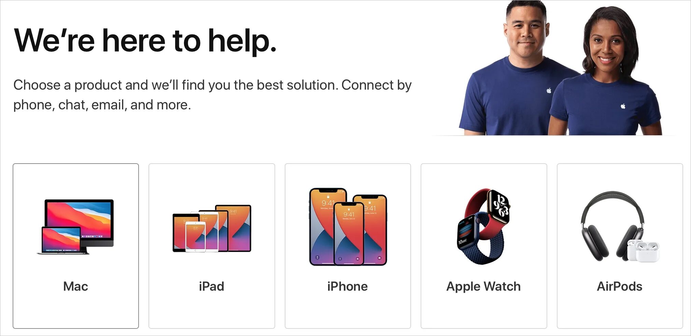The height and width of the screenshot is (336, 691).
Task: Choose the iPhone lineup product image
Action: (x=348, y=227)
